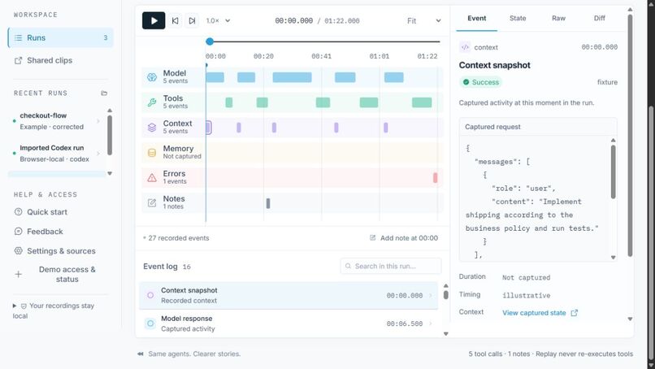Click the Model track brain icon

pos(152,77)
